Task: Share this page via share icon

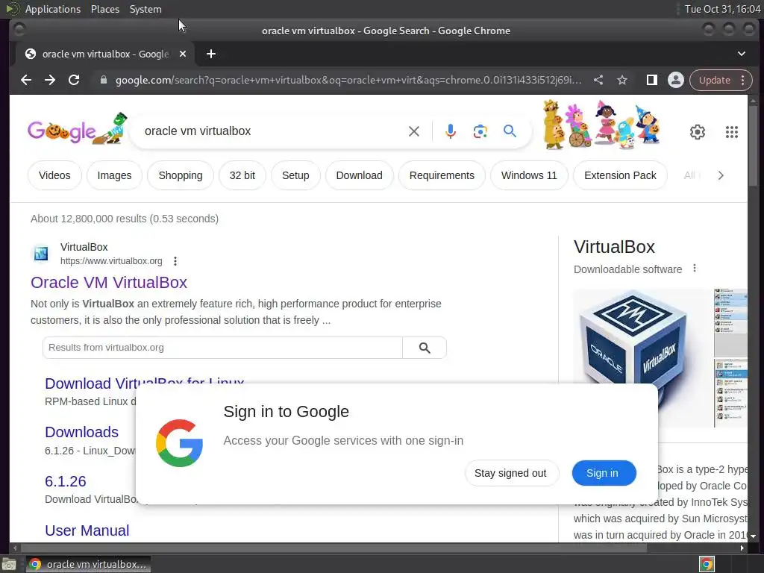Action: click(x=598, y=80)
